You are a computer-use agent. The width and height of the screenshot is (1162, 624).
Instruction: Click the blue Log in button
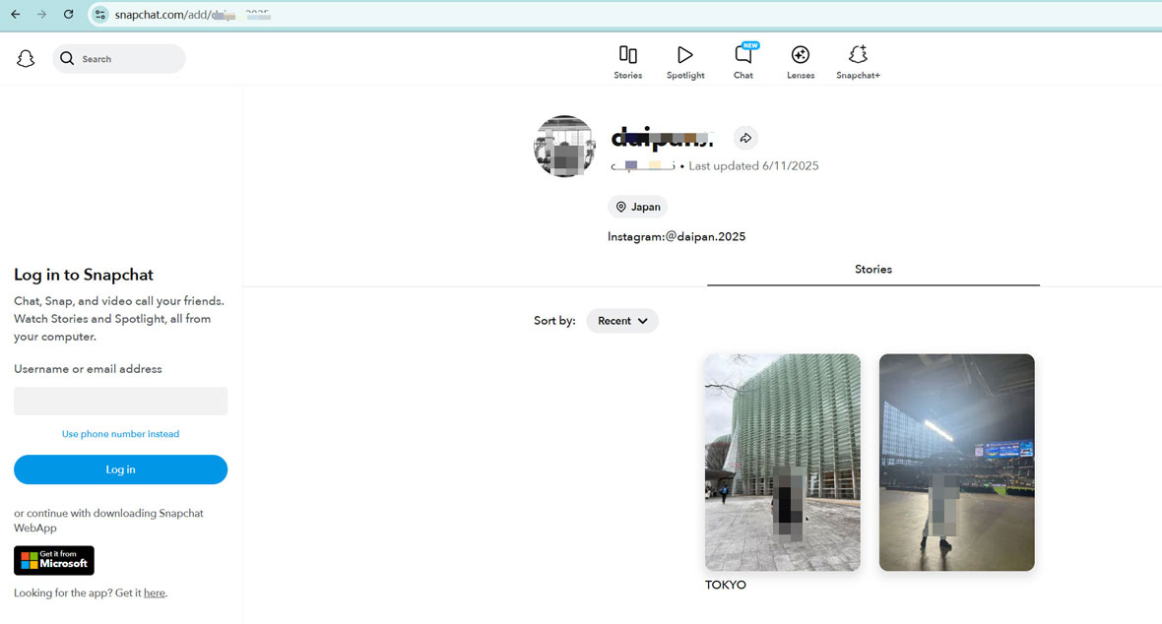pyautogui.click(x=121, y=469)
